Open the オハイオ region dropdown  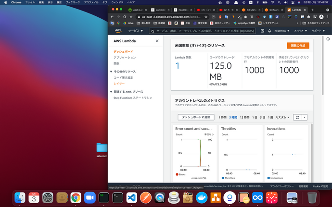click(300, 31)
